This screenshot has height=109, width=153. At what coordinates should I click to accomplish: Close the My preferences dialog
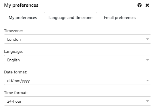[x=147, y=5]
